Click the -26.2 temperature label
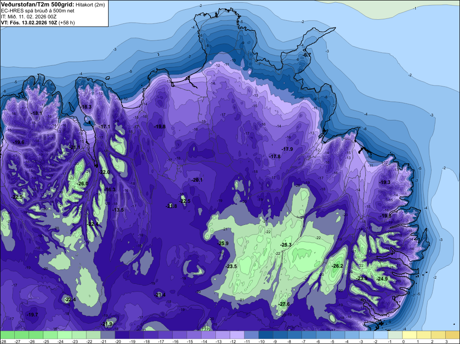This screenshot has height=344, width=460. coord(337,266)
